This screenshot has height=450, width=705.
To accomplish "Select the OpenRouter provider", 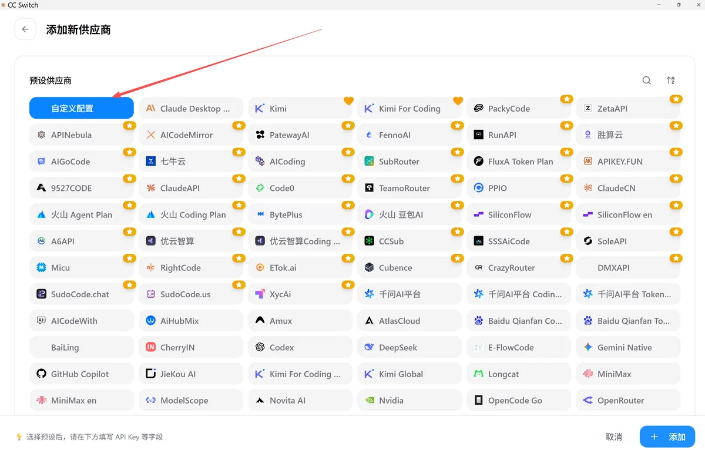I will pos(628,400).
